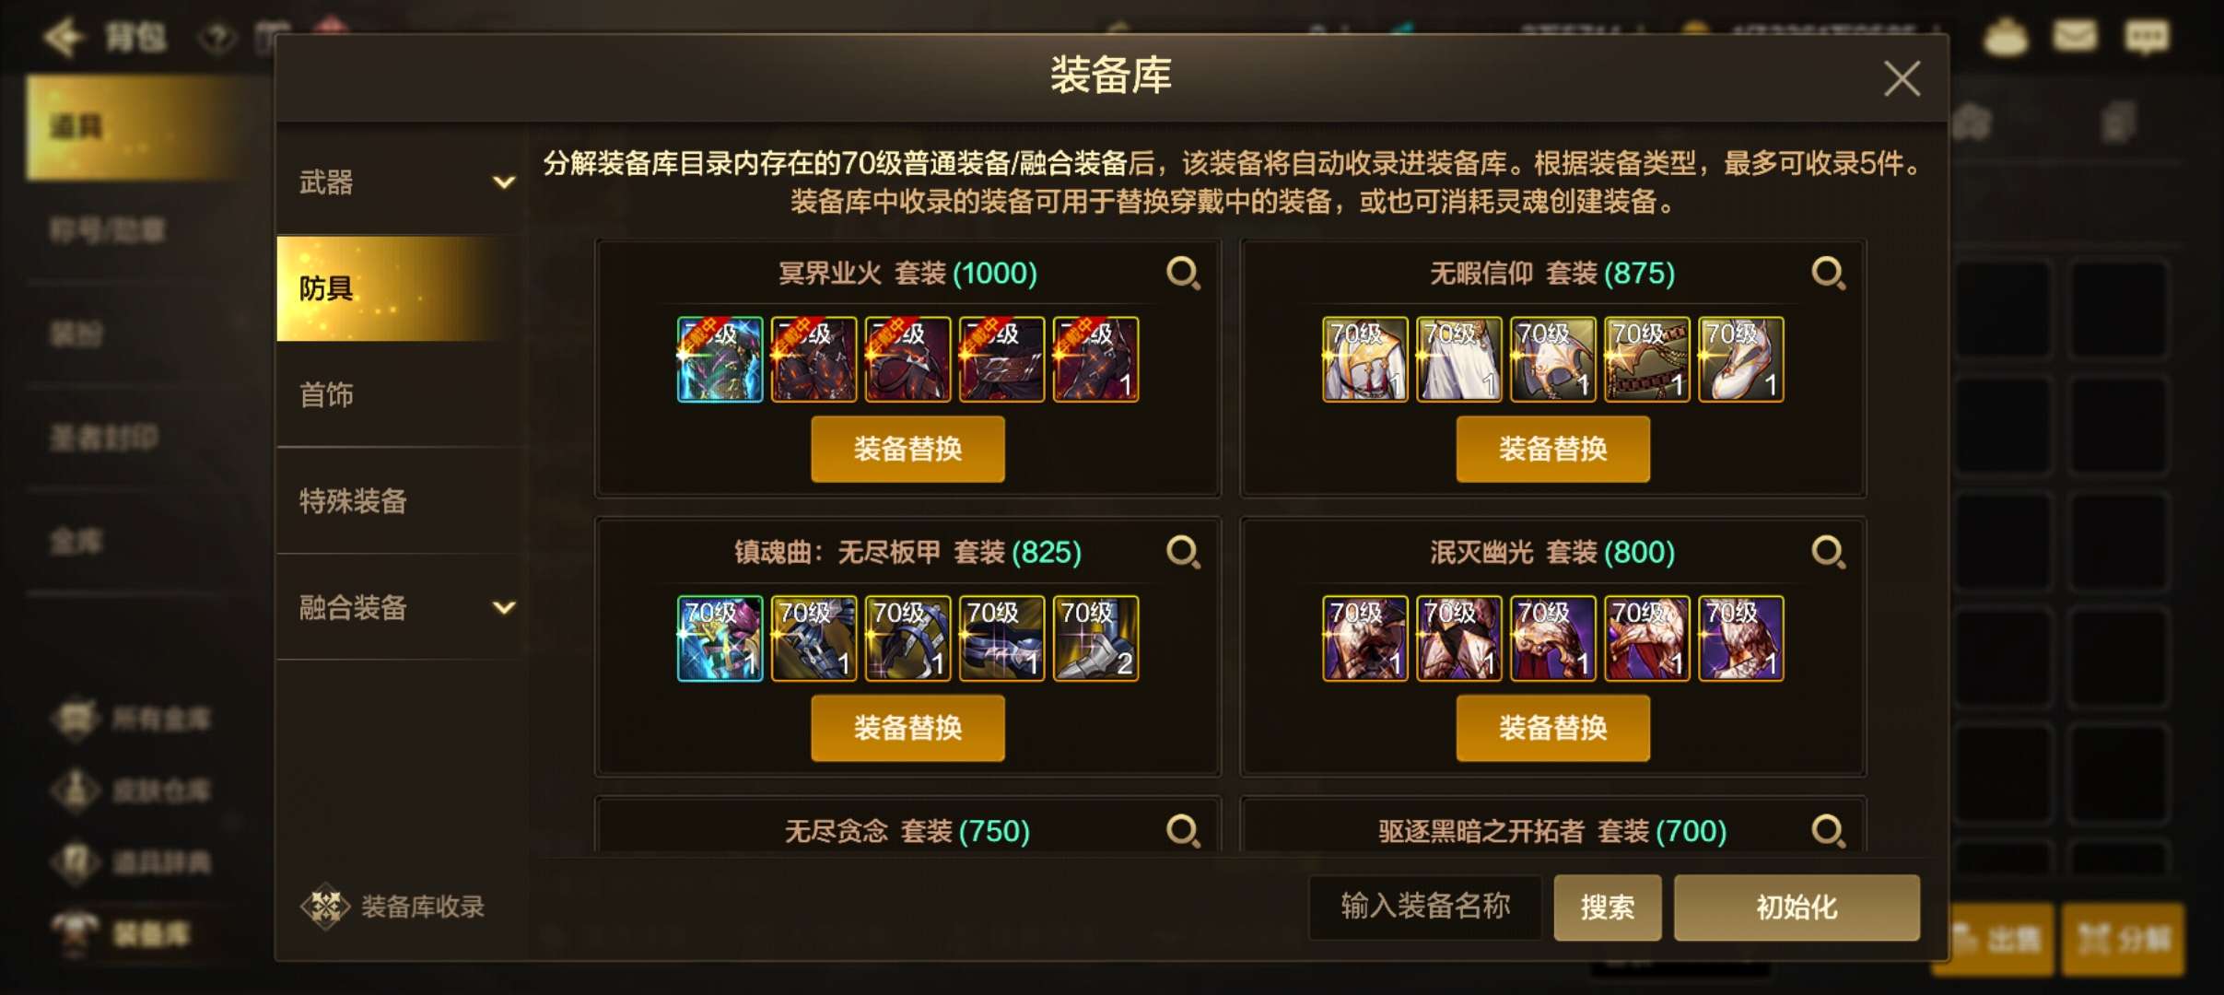
Task: Select 镇魂曲 armor piece with count 2
Action: (1095, 638)
